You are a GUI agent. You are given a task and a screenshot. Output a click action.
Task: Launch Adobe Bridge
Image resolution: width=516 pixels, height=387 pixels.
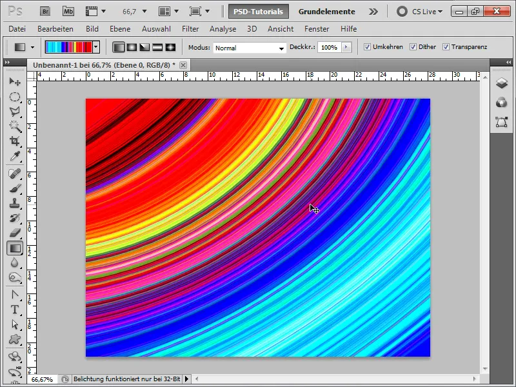click(45, 12)
